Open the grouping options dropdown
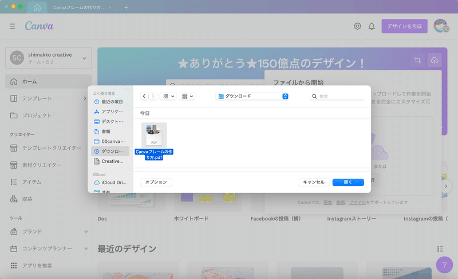Viewport: 458px width, 279px height. [x=187, y=96]
